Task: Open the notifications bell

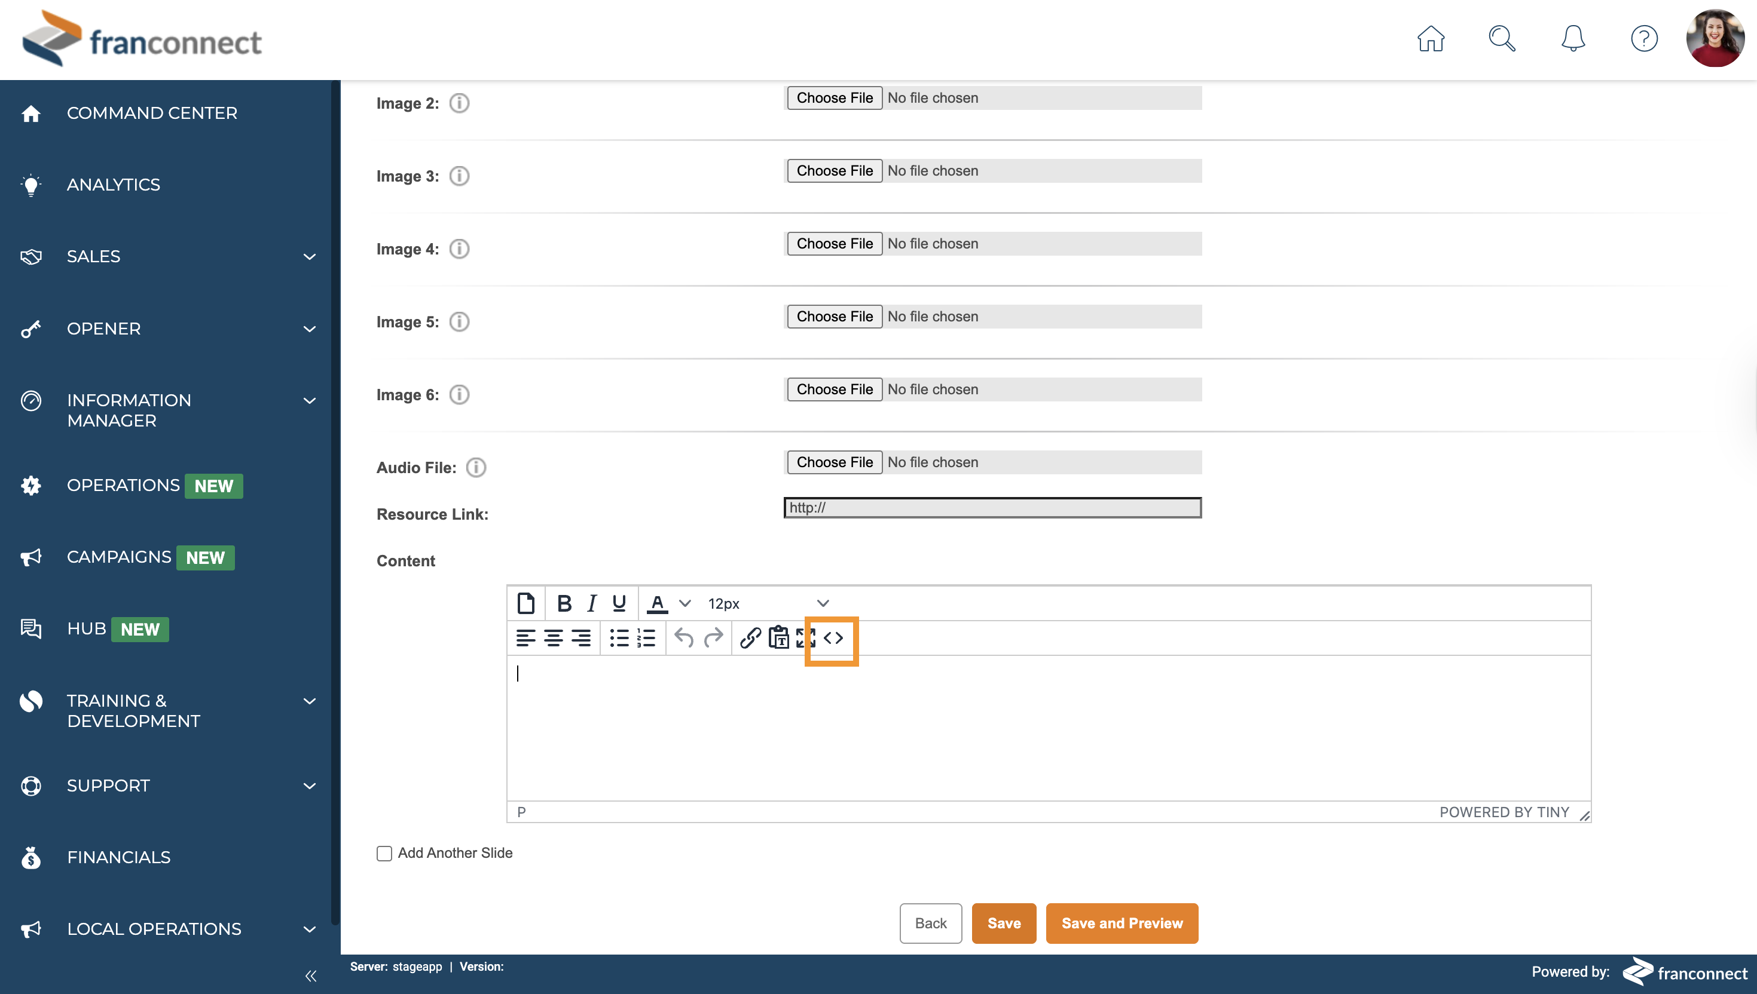Action: 1572,38
